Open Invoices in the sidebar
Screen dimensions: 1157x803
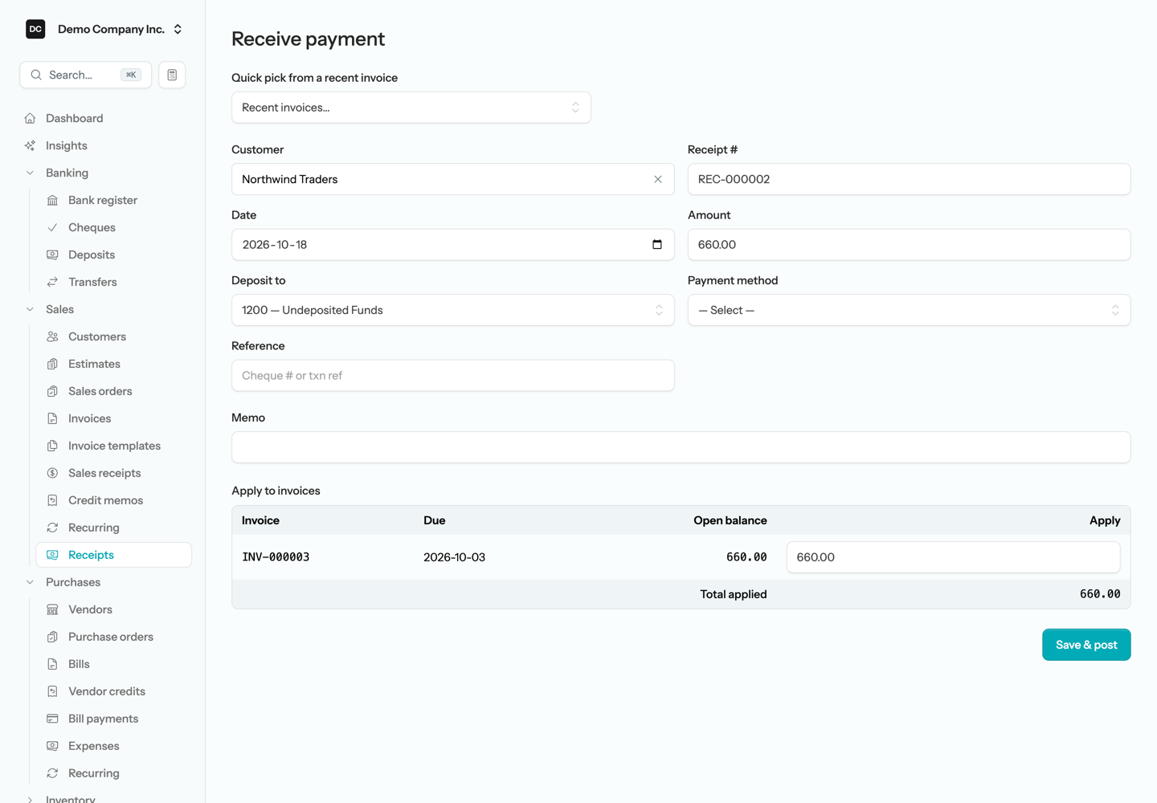point(114,418)
